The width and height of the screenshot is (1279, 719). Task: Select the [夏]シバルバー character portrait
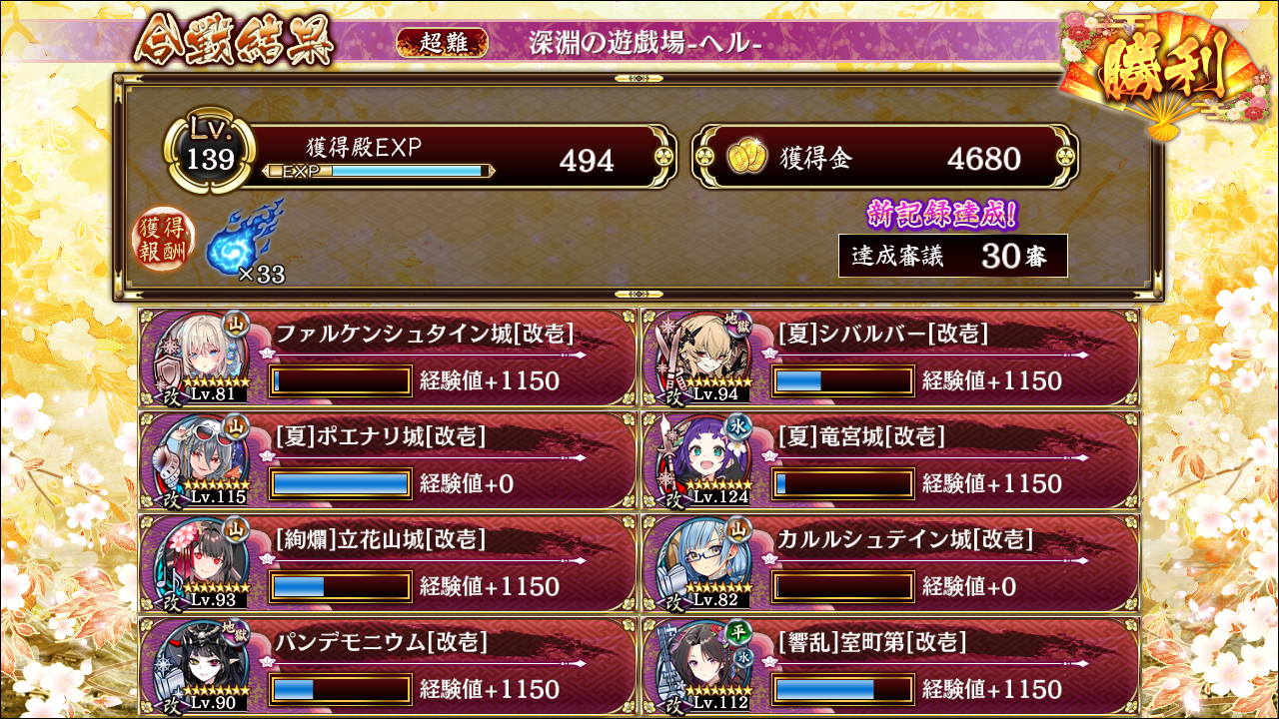705,356
